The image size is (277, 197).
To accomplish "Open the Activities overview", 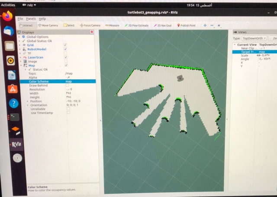I will [8, 5].
